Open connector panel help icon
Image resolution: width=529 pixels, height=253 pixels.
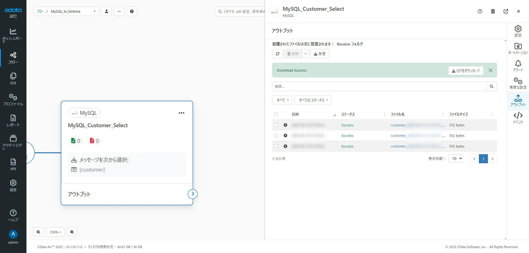(x=480, y=11)
